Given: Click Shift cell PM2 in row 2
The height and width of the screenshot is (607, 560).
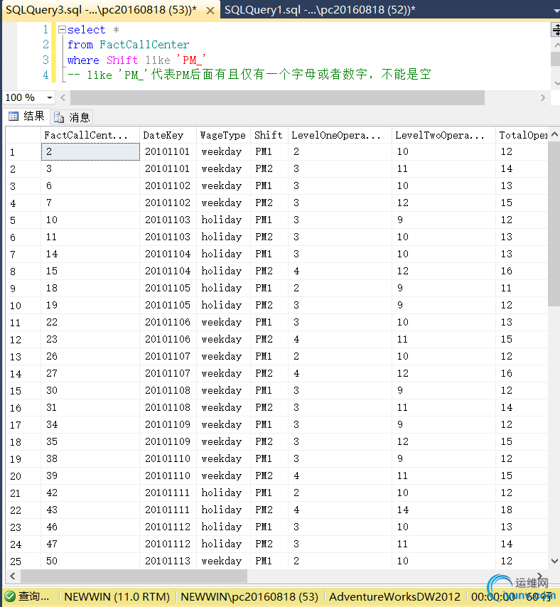Looking at the screenshot, I should tap(269, 168).
